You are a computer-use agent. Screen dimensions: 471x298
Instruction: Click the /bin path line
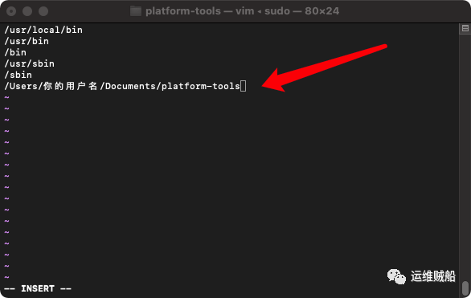[x=15, y=52]
